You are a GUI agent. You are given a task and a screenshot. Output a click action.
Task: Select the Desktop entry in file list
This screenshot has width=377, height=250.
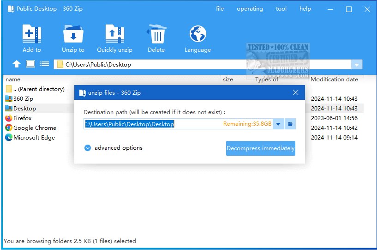(24, 109)
